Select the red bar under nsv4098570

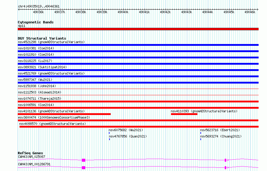[x=139, y=127]
